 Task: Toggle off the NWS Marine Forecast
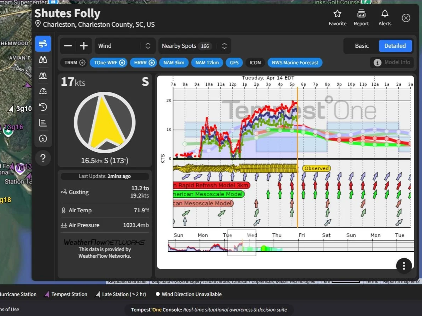(295, 62)
